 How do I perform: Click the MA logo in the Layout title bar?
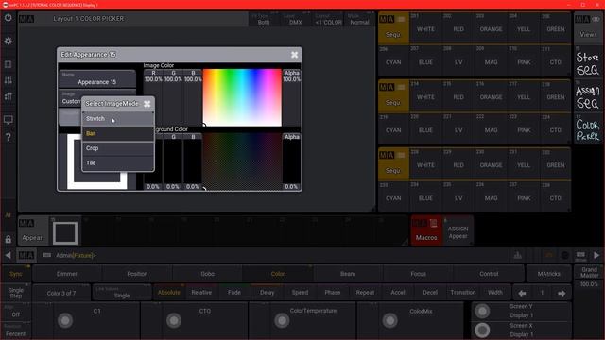click(26, 19)
